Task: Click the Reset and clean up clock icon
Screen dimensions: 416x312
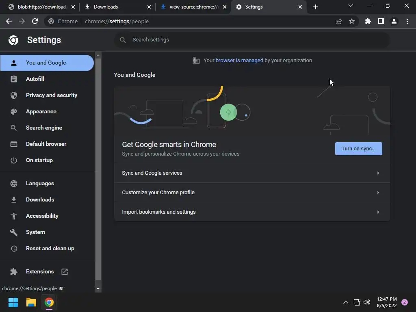Action: pos(14,249)
